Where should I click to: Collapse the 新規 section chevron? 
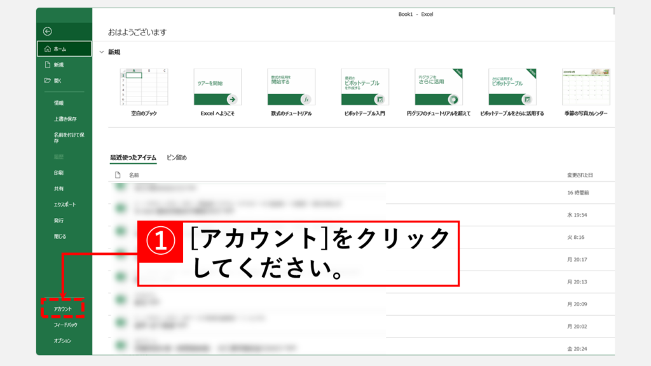coord(102,52)
